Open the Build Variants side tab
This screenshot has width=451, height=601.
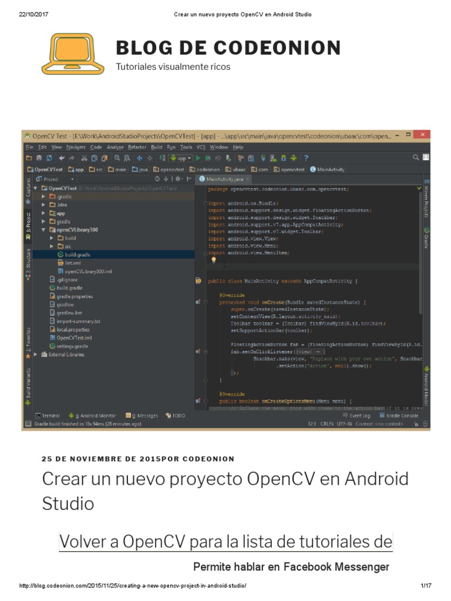point(28,386)
